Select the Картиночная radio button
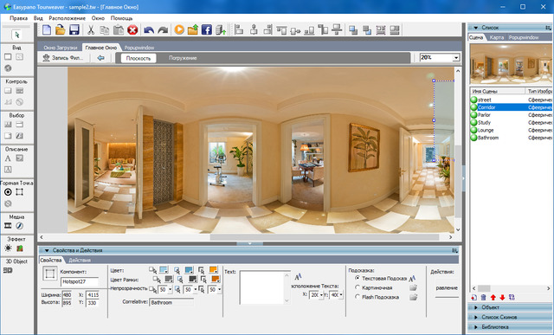The width and height of the screenshot is (554, 335). (x=358, y=287)
